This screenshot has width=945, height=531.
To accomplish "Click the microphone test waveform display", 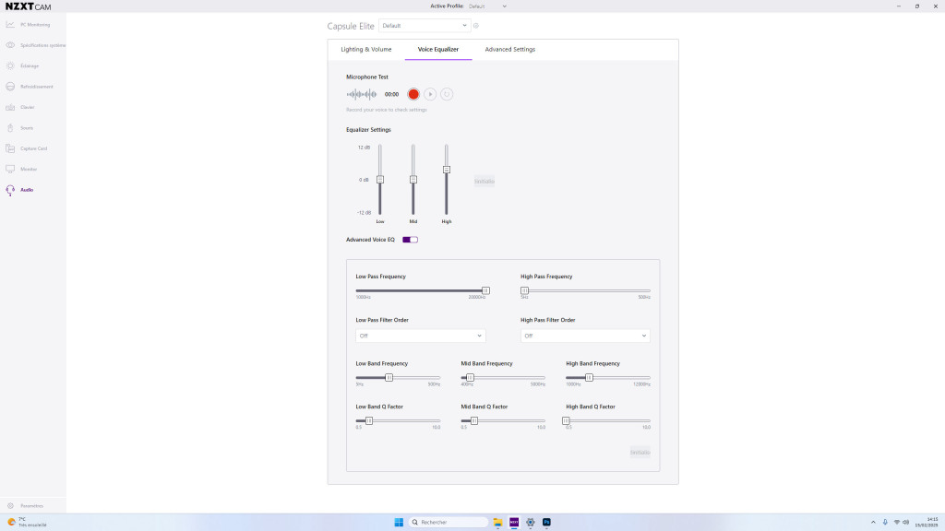I will point(362,94).
